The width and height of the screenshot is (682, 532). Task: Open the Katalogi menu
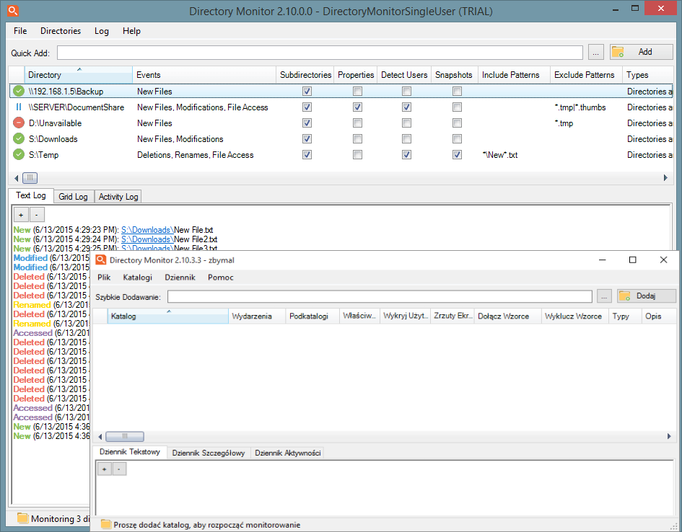tap(137, 277)
